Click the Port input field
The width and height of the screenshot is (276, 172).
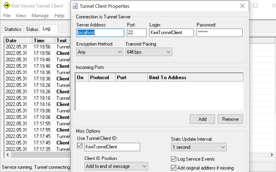[x=137, y=33]
